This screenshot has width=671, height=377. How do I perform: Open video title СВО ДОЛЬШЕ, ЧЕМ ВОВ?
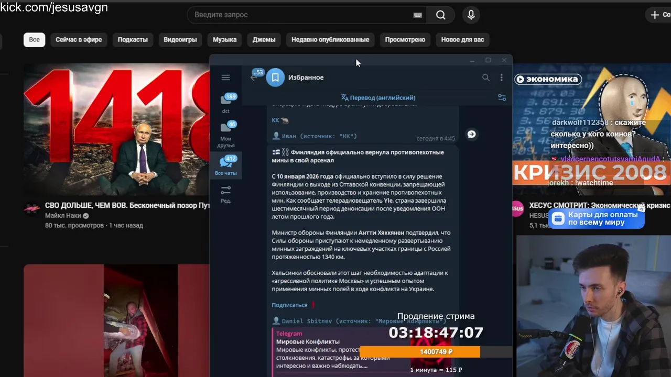tap(127, 205)
